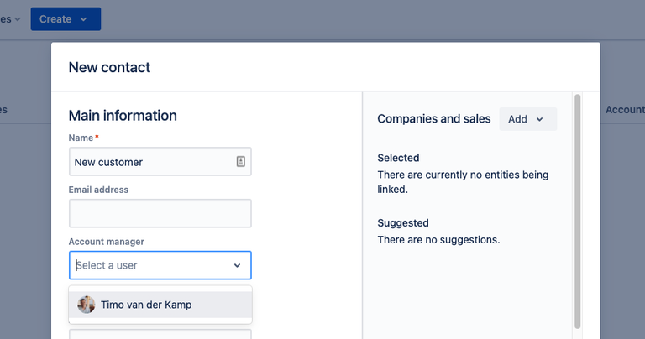Click the contact card icon in Name field
The height and width of the screenshot is (339, 645).
coord(241,162)
